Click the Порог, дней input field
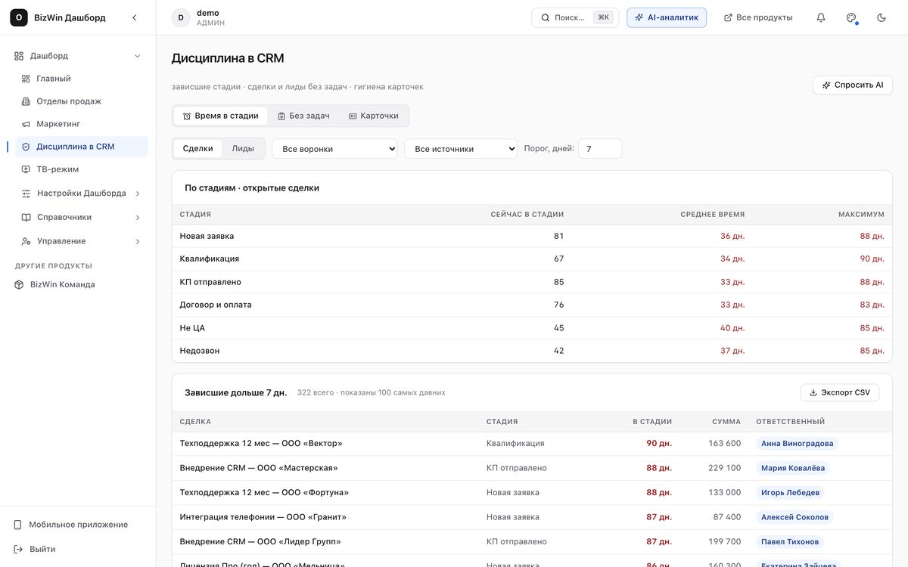The width and height of the screenshot is (908, 567). tap(600, 149)
